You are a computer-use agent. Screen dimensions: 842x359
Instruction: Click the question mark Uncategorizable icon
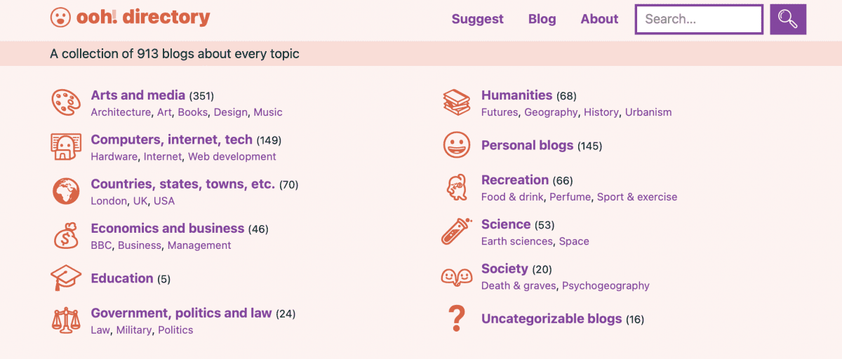click(457, 319)
